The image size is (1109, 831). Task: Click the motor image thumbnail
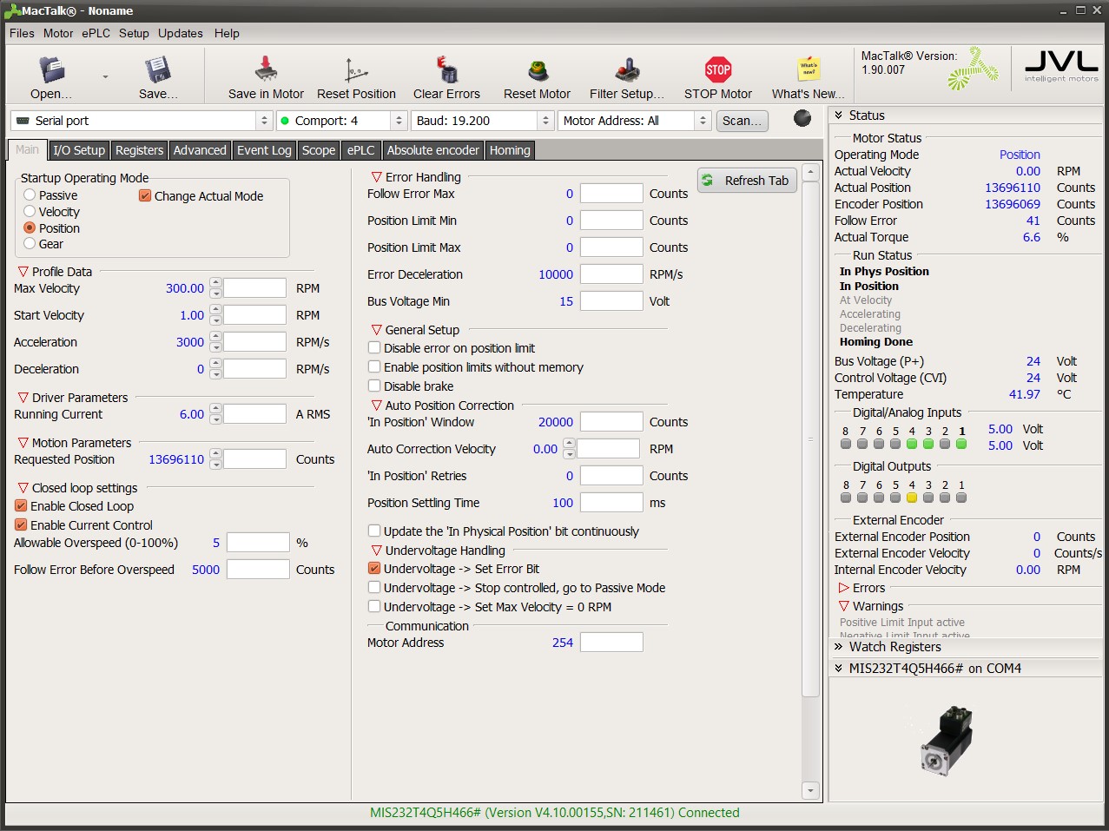947,740
